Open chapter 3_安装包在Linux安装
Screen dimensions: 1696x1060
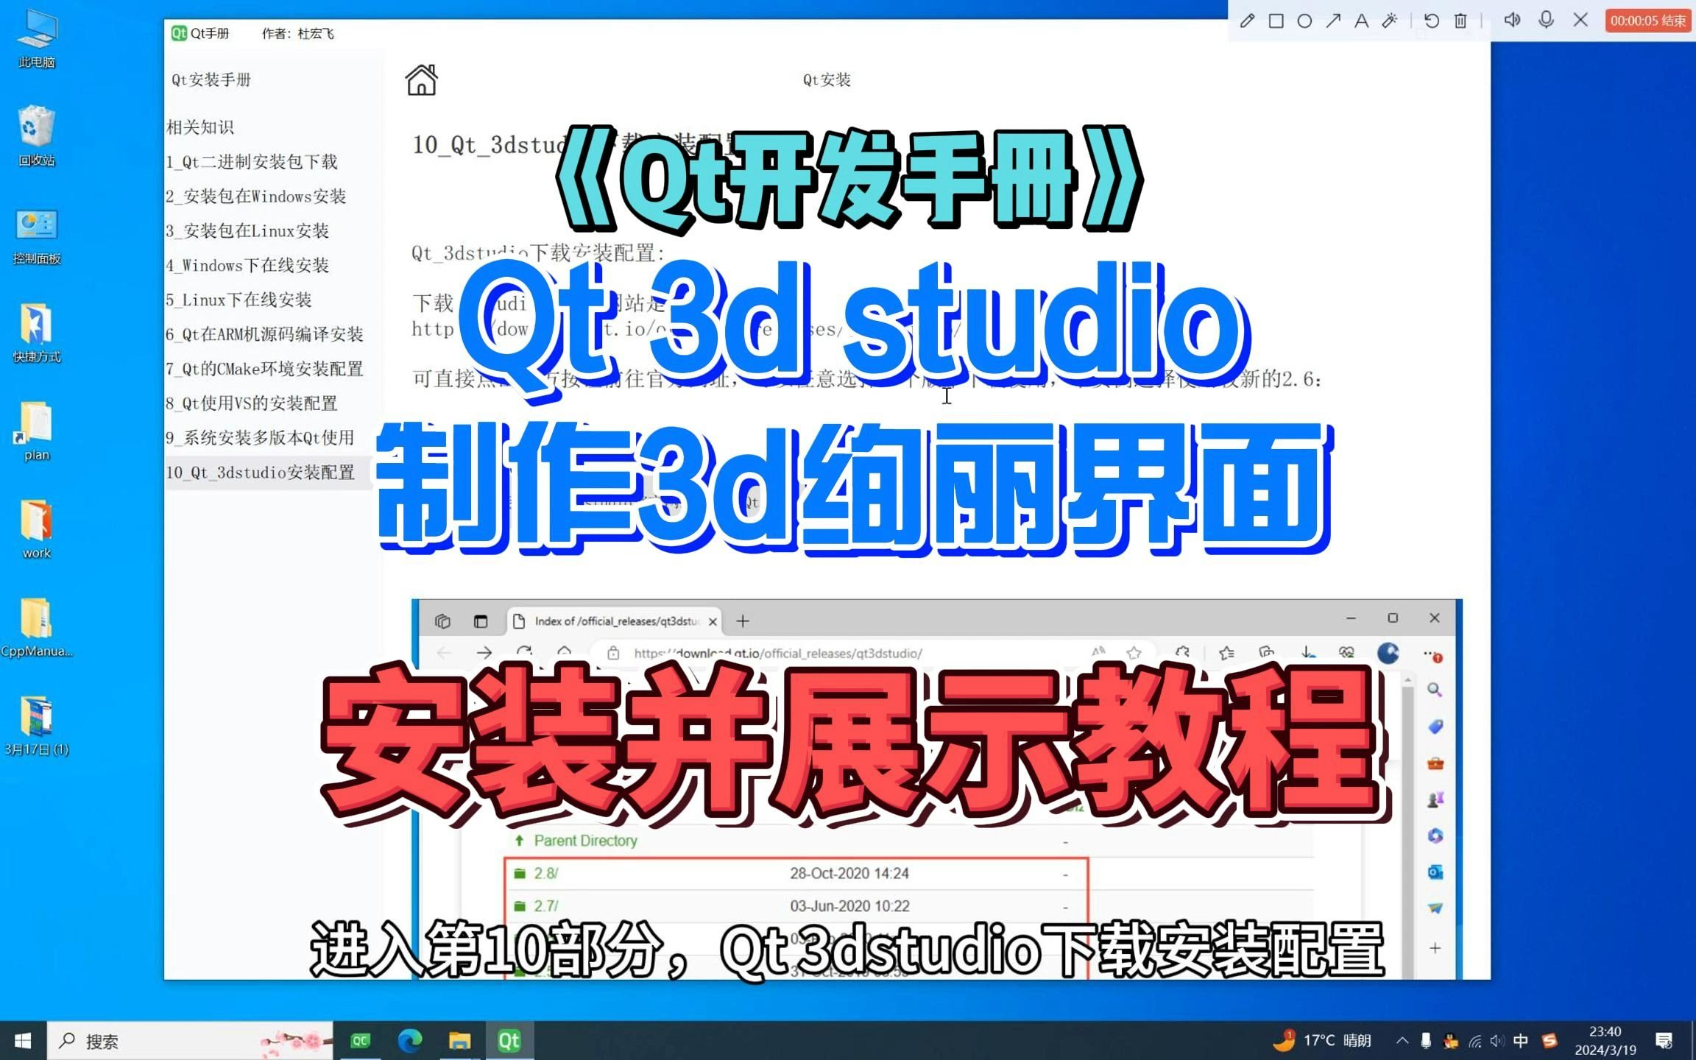[x=247, y=231]
